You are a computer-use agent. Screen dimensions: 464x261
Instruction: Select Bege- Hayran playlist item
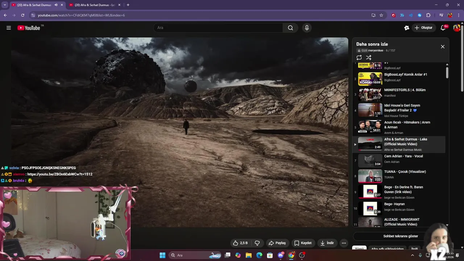click(399, 208)
